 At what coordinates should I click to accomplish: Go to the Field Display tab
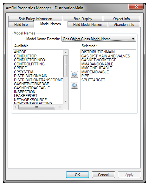83,19
